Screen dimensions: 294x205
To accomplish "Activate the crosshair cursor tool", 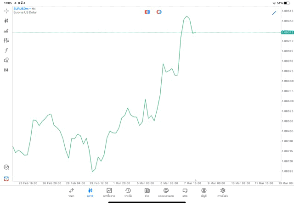I will click(6, 11).
